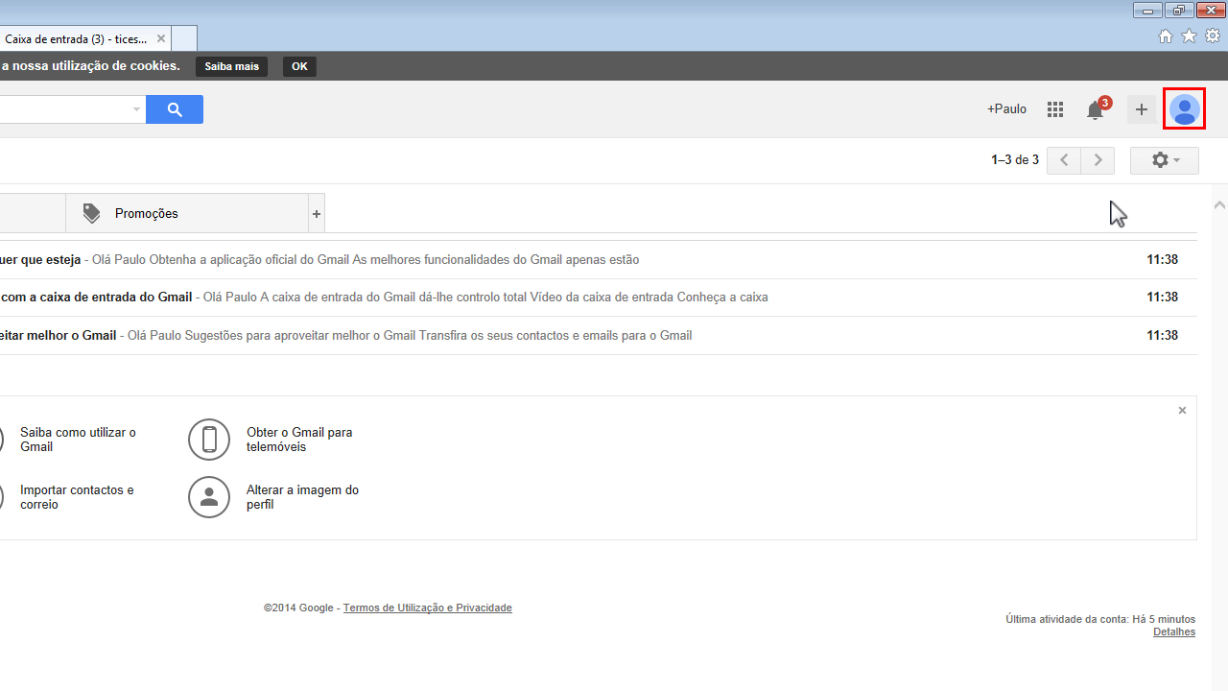
Task: Open the browser home icon
Action: point(1166,36)
